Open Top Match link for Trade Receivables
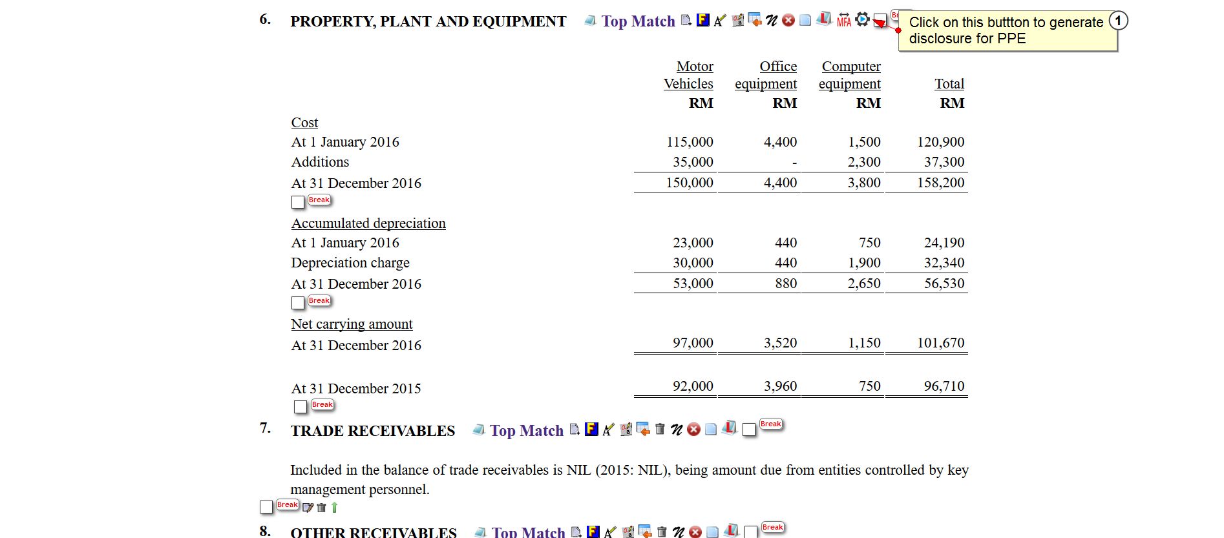The height and width of the screenshot is (538, 1224). 526,431
